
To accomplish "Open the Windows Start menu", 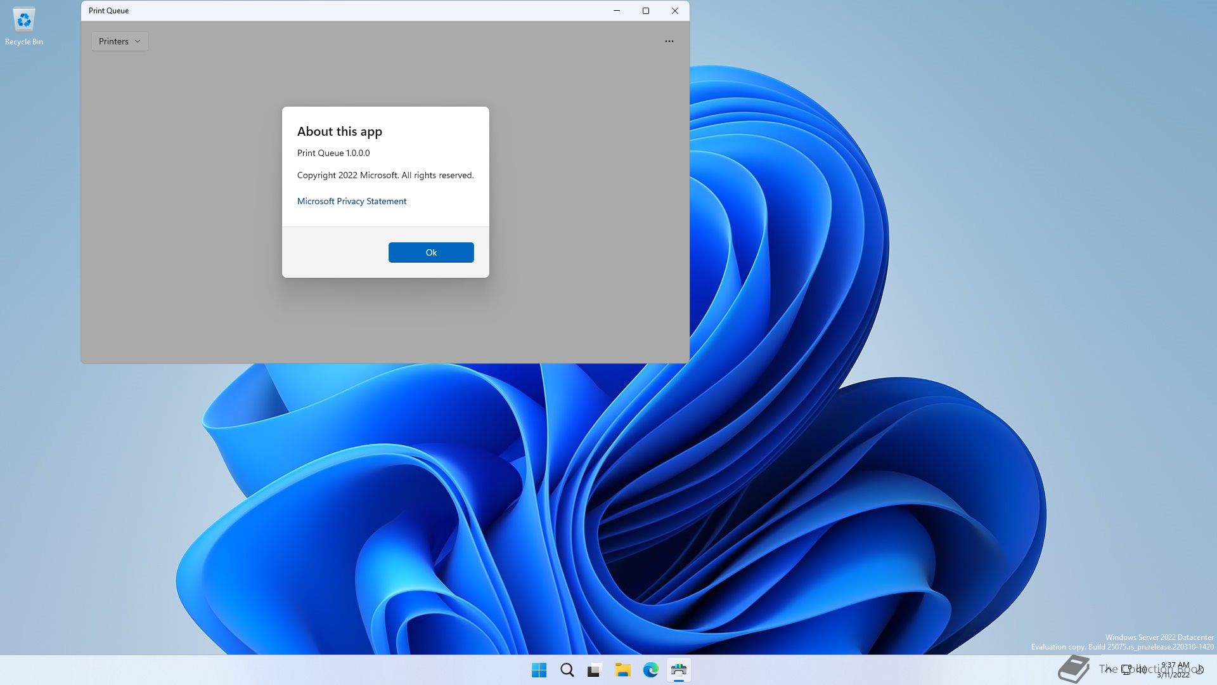I will [x=539, y=670].
